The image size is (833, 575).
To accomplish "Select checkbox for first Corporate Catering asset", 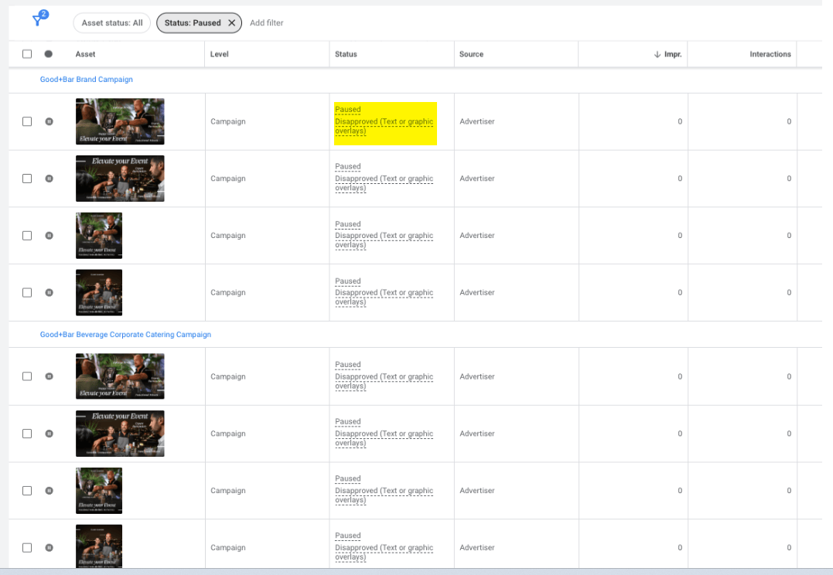I will pyautogui.click(x=27, y=376).
